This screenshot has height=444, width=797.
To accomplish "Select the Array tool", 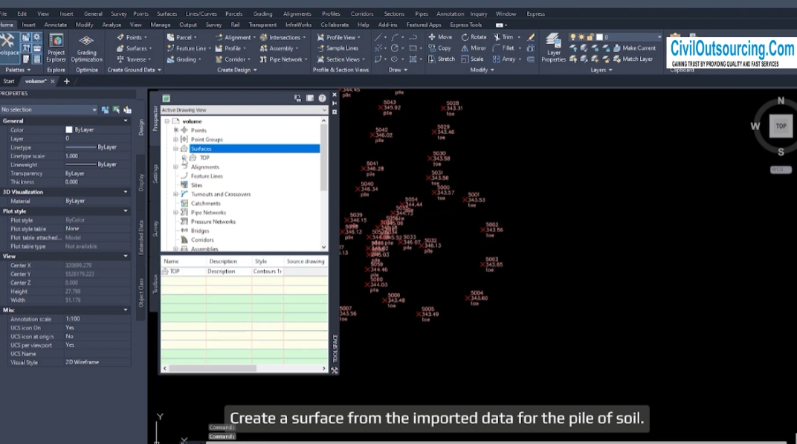I will click(x=504, y=59).
